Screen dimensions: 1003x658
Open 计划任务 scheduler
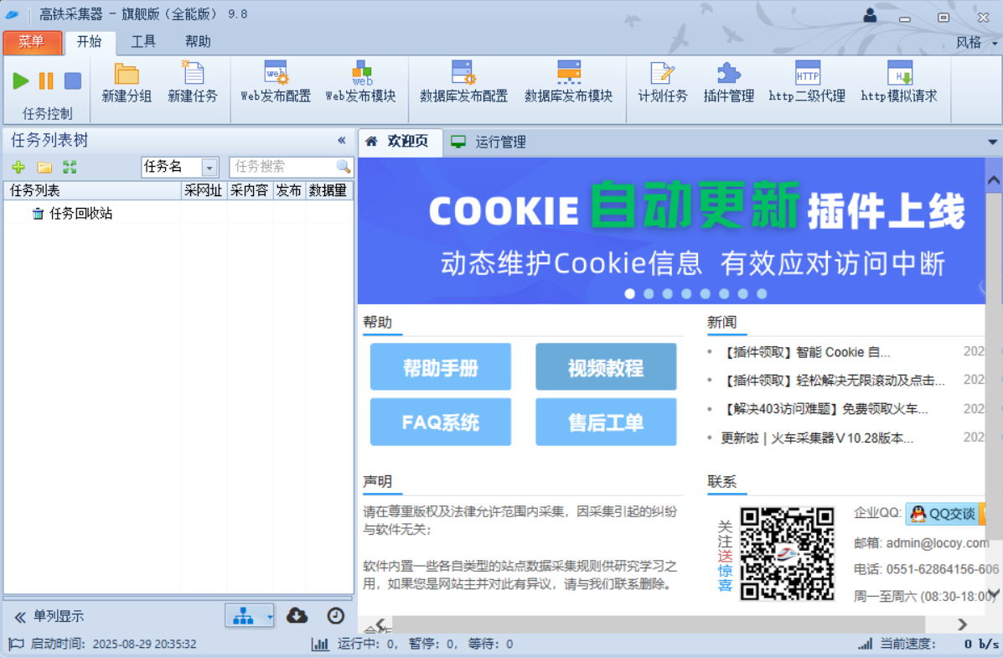[x=663, y=83]
